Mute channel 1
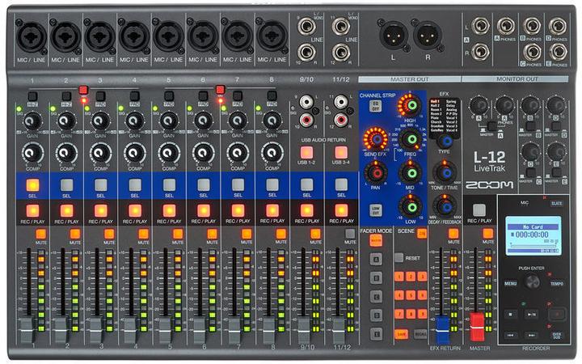This screenshot has height=364, width=582. click(41, 234)
